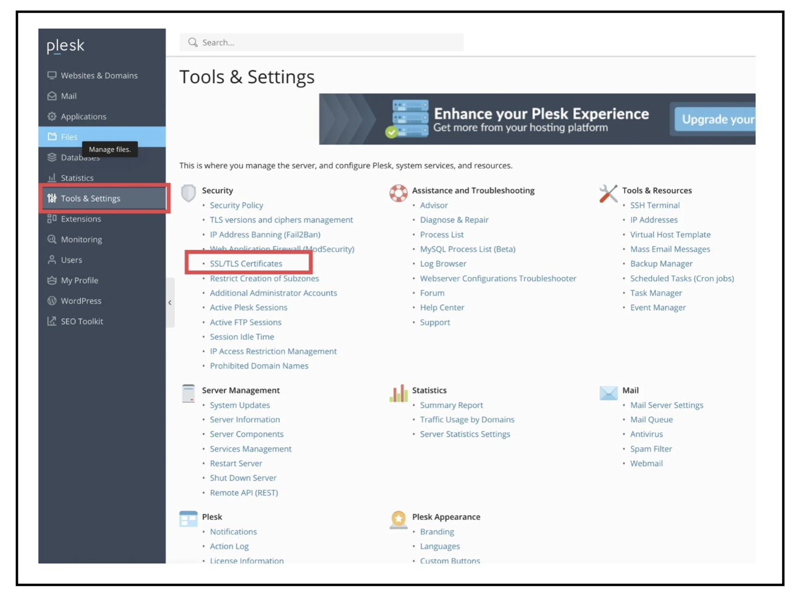Click the plesk logo
The height and width of the screenshot is (598, 800).
(x=65, y=46)
